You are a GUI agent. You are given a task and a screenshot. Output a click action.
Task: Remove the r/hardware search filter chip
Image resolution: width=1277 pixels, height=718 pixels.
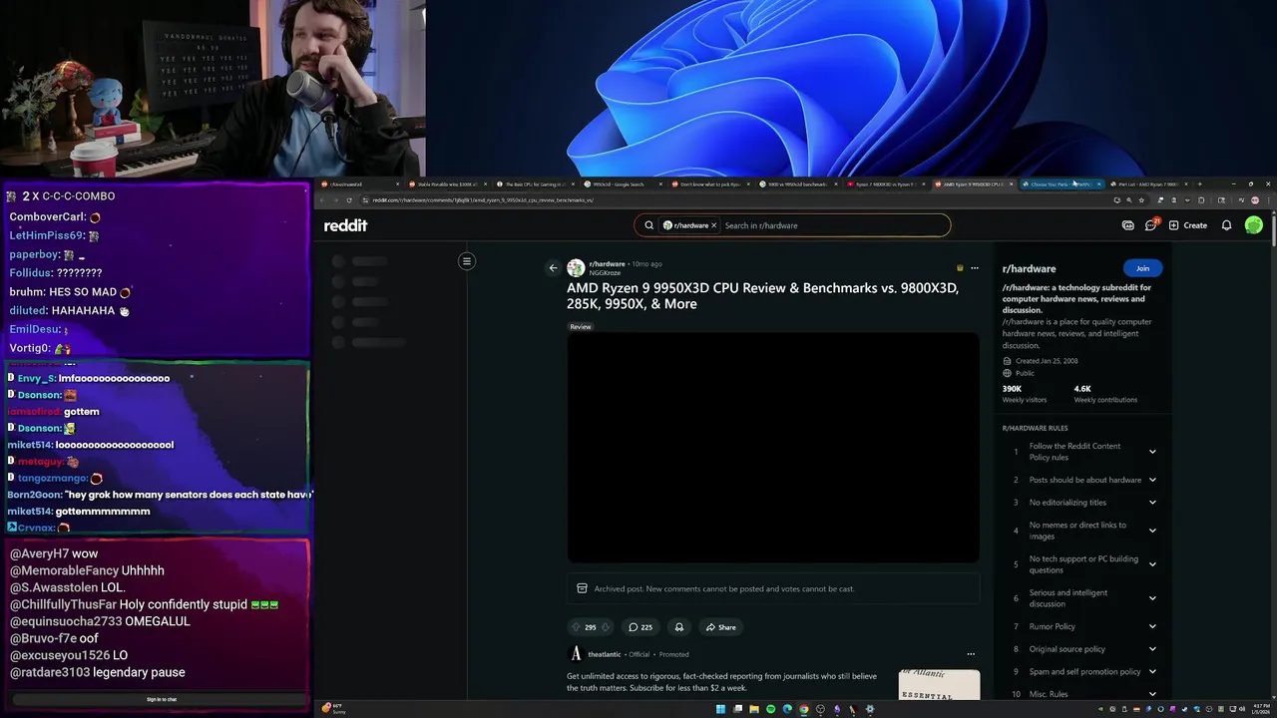(713, 225)
